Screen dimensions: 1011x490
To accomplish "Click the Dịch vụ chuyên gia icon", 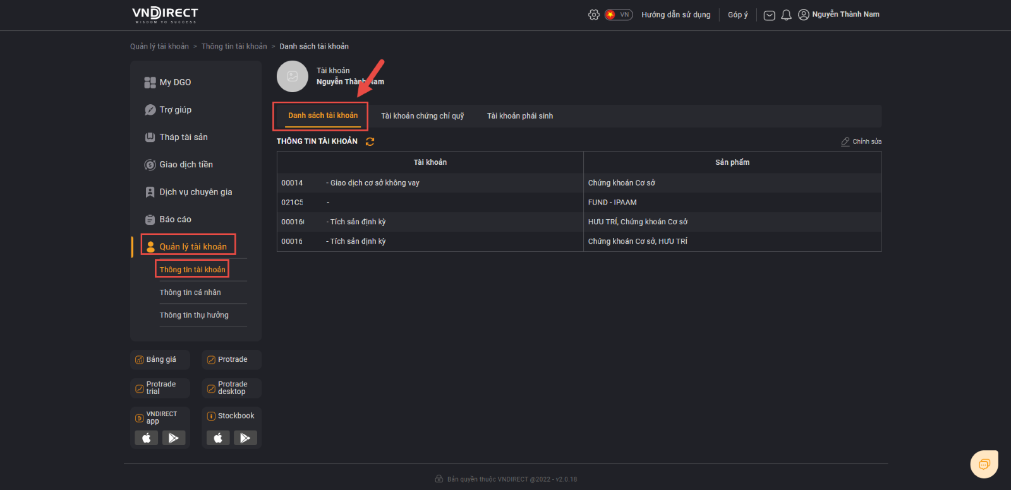I will (150, 192).
